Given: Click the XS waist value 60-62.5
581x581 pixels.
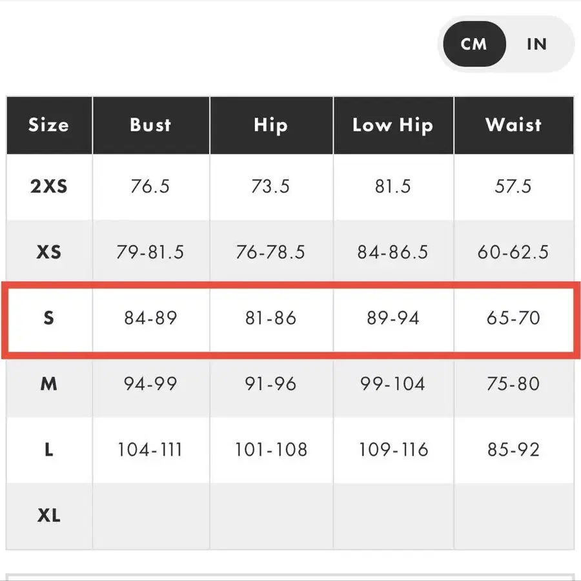Looking at the screenshot, I should pos(513,252).
